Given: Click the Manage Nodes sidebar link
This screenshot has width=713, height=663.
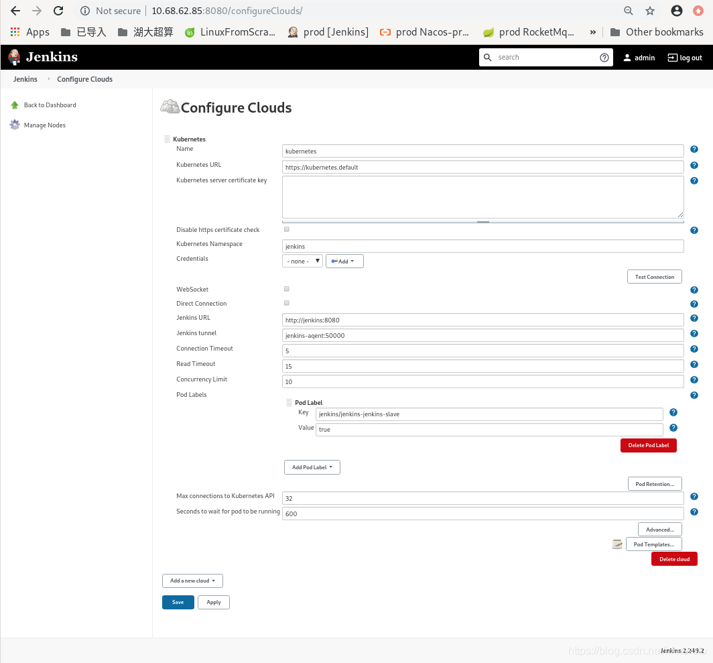Looking at the screenshot, I should (44, 125).
